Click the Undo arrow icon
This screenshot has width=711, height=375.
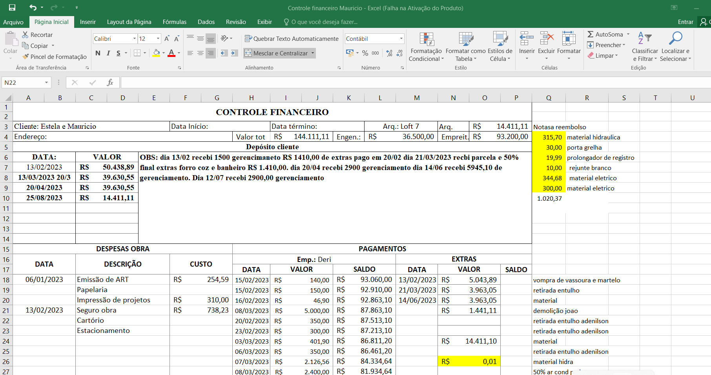(x=33, y=7)
